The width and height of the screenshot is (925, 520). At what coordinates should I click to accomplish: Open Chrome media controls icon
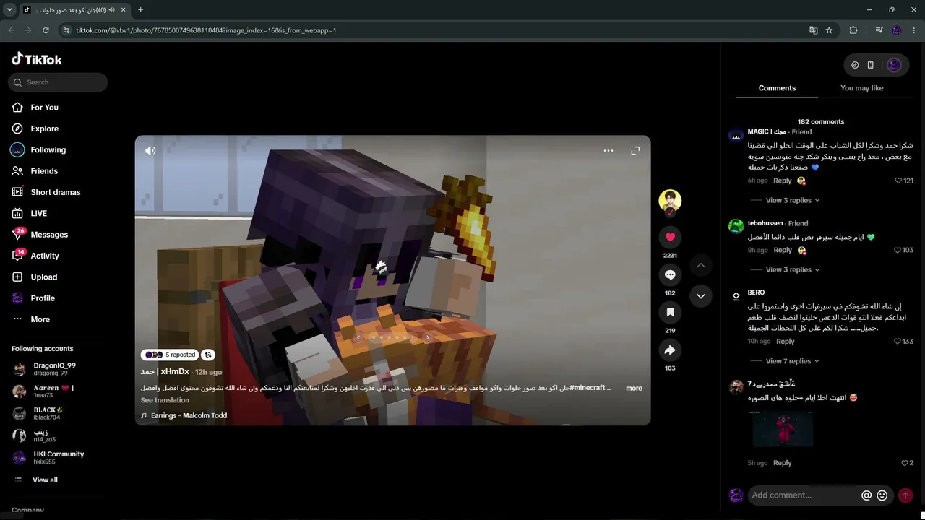(879, 30)
